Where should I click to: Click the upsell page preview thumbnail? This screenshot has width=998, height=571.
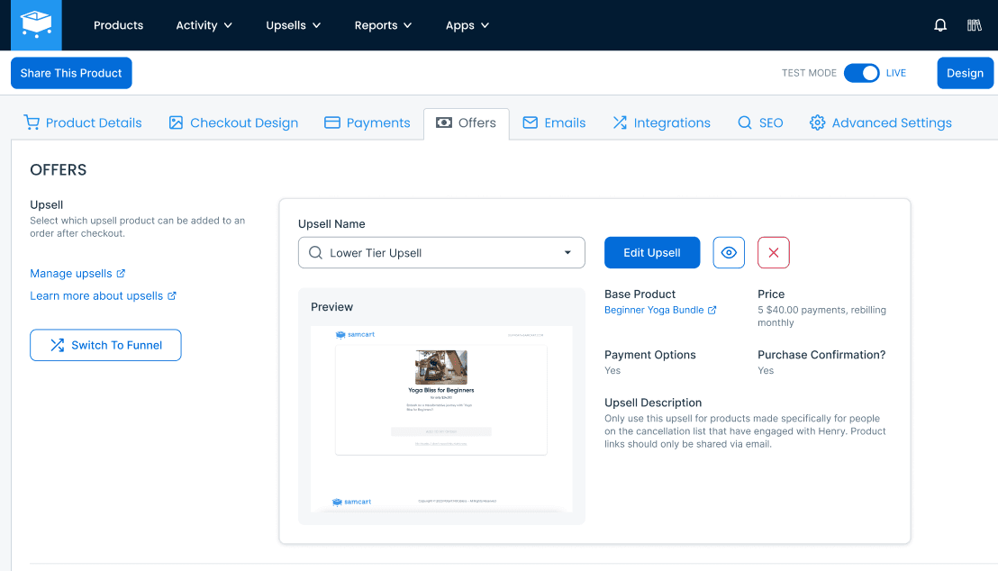[x=441, y=419]
